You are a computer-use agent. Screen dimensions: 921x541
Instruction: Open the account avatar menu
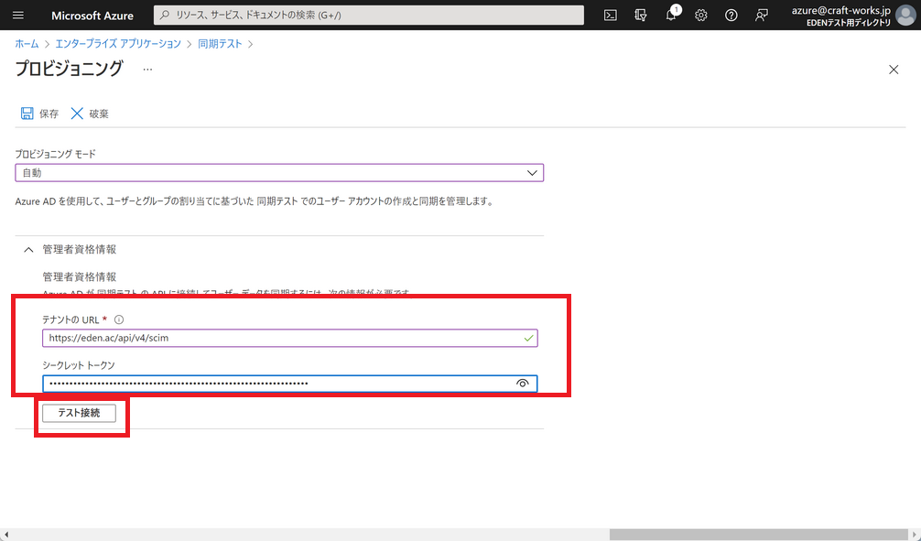[906, 16]
